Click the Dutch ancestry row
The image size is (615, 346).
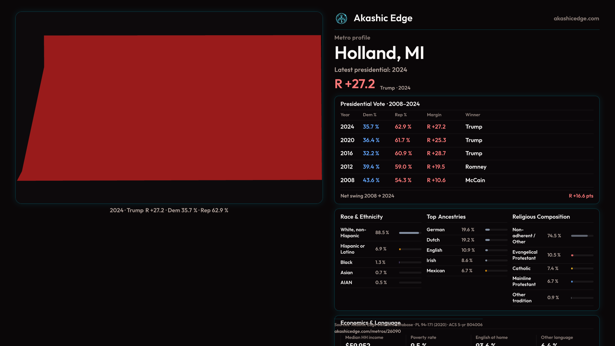(466, 240)
